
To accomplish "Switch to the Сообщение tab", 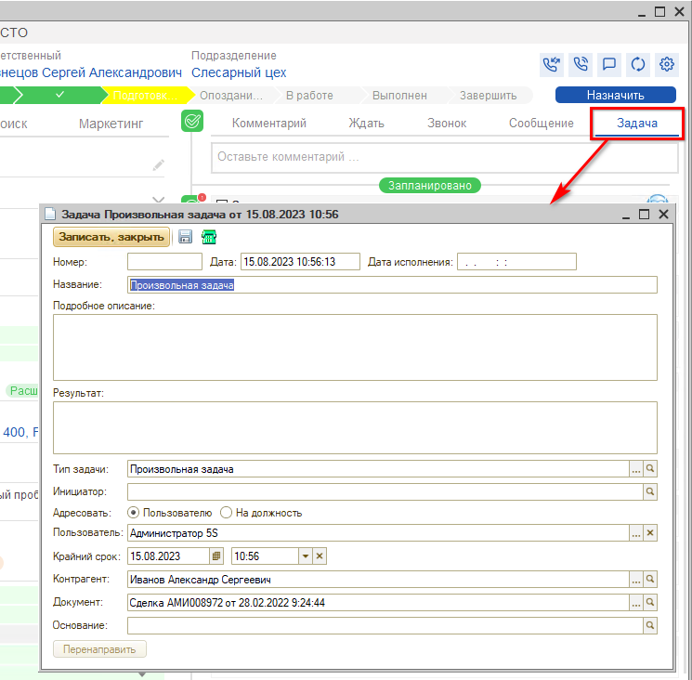I will click(541, 123).
